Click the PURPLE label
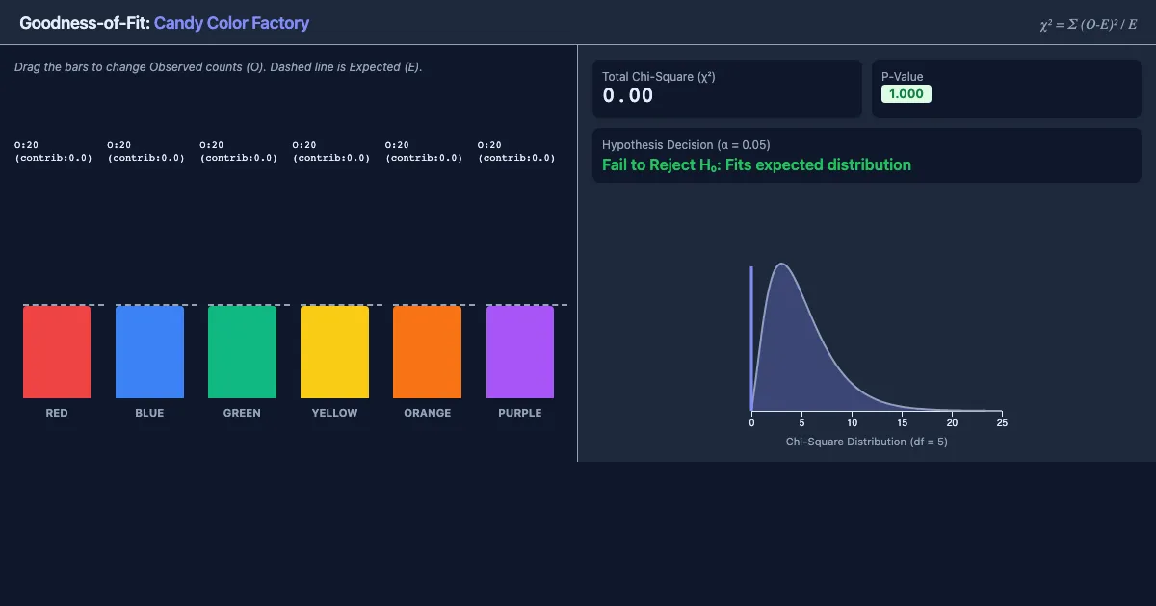The image size is (1156, 606). [x=520, y=413]
